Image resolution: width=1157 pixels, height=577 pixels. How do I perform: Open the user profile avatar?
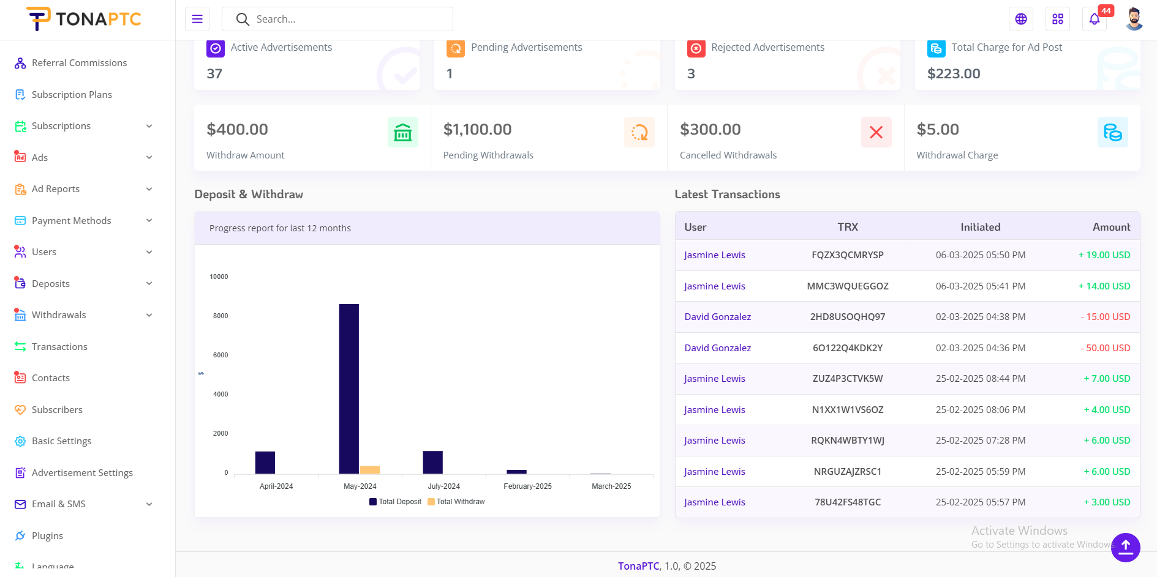coord(1134,19)
